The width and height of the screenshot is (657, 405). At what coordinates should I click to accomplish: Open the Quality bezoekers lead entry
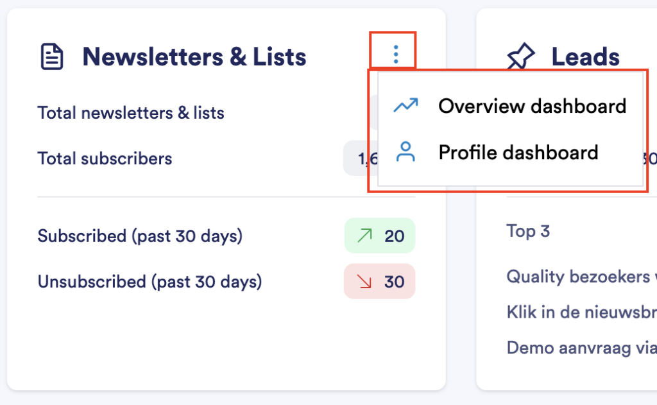tap(581, 277)
